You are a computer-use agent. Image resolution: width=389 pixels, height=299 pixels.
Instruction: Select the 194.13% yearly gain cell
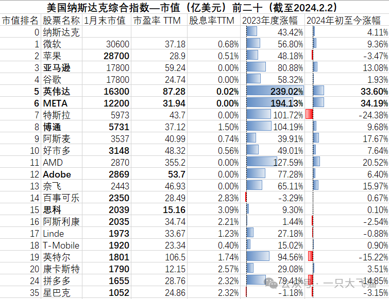tap(287, 103)
